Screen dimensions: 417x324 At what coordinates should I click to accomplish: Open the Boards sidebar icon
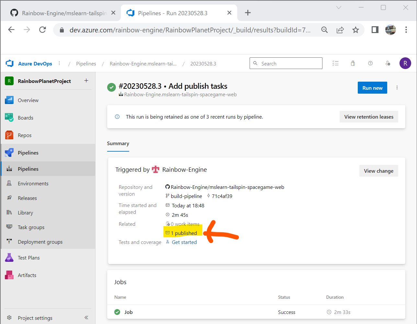point(9,118)
